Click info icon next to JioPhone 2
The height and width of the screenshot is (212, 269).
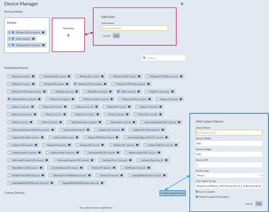[x=149, y=168]
